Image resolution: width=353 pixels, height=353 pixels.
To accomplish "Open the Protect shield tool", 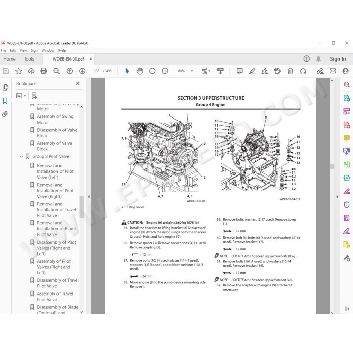I will point(347,204).
